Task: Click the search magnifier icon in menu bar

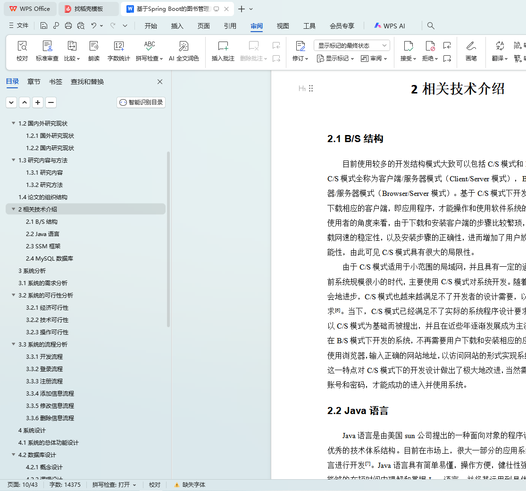Action: pyautogui.click(x=431, y=26)
